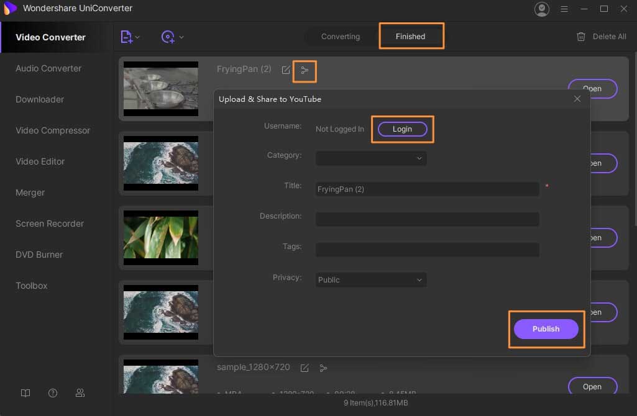
Task: Open the user guide book icon
Action: pyautogui.click(x=25, y=393)
